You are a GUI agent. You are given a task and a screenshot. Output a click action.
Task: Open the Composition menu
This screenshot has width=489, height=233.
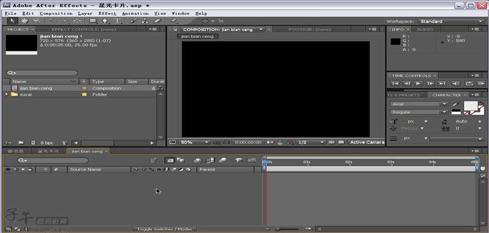(56, 13)
